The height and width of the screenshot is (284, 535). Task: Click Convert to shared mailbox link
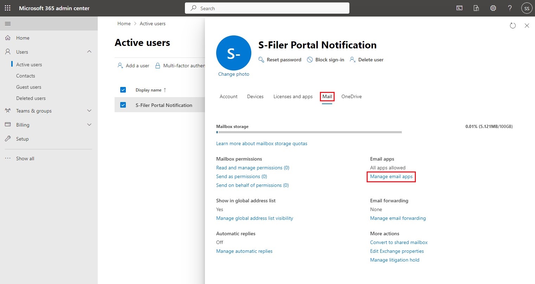[399, 242]
